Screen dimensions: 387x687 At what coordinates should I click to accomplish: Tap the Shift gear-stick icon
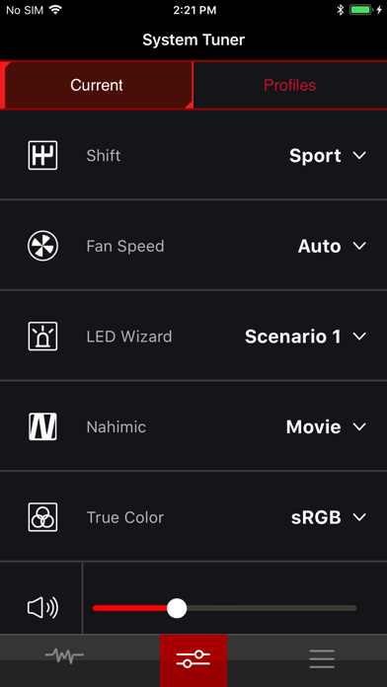click(42, 155)
